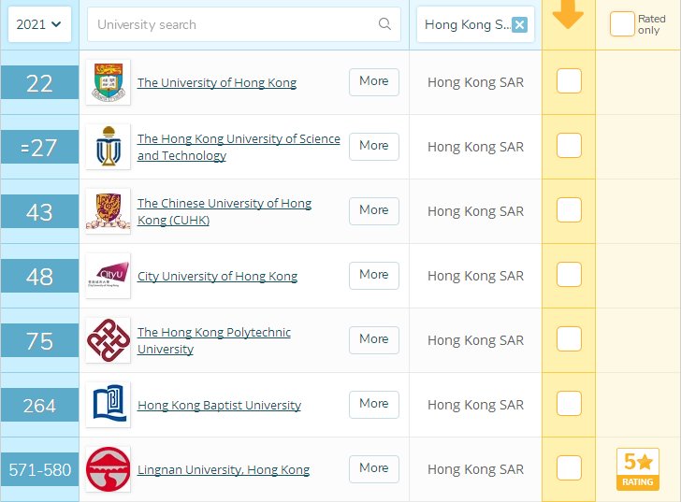This screenshot has width=681, height=502.
Task: Enable the Rated only checkbox
Action: pyautogui.click(x=621, y=24)
